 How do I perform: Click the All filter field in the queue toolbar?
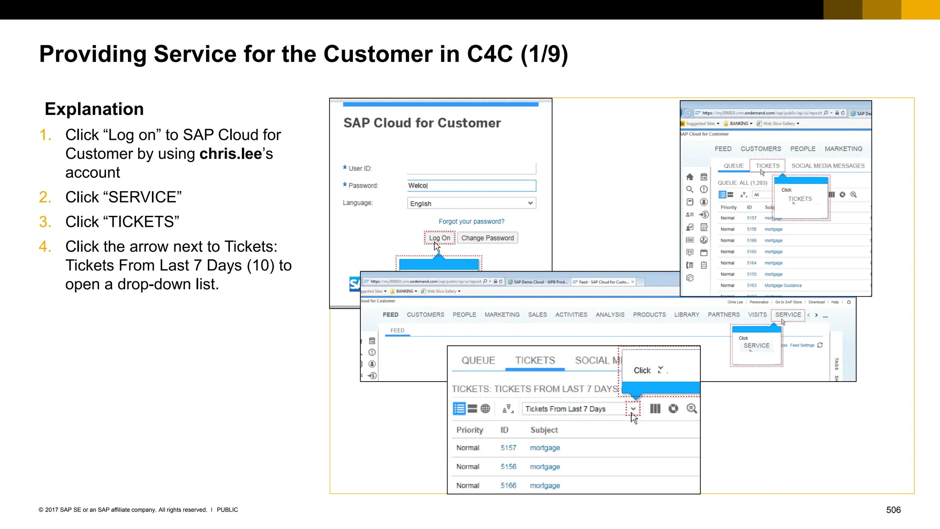click(762, 195)
